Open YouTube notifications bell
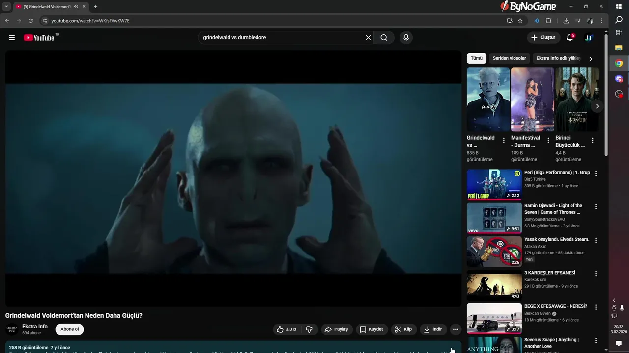The height and width of the screenshot is (353, 629). coord(570,38)
